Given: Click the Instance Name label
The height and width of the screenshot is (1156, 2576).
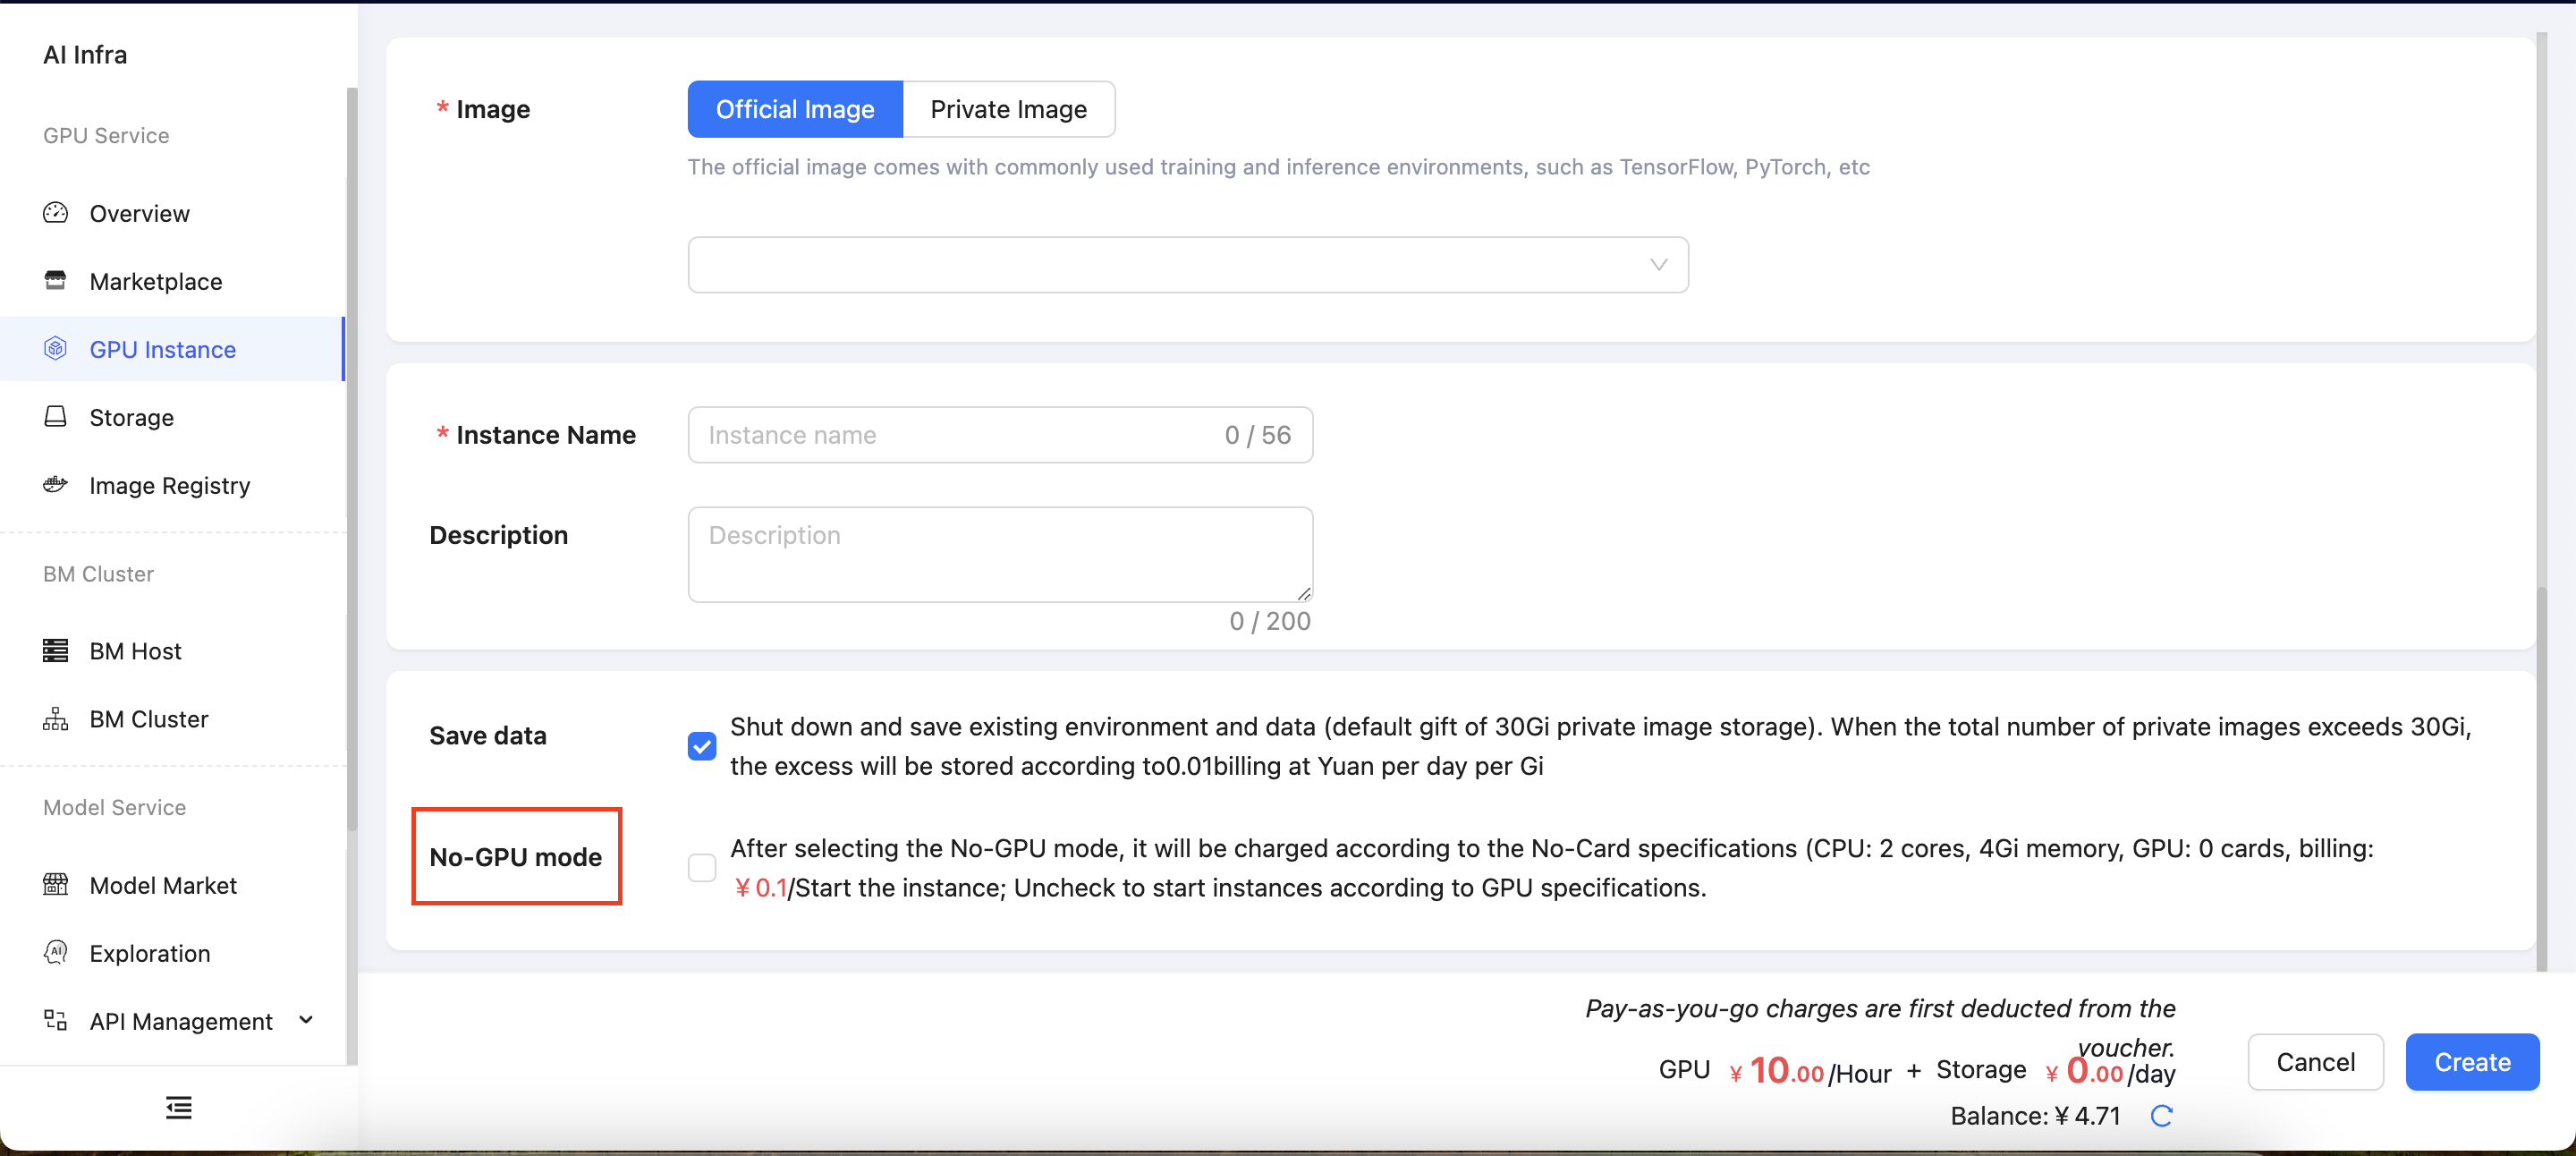Looking at the screenshot, I should 545,435.
